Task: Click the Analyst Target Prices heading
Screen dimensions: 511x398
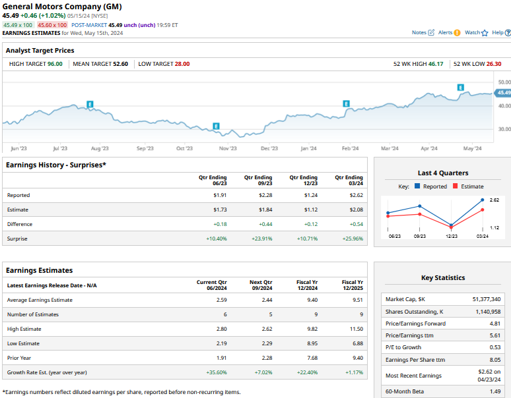Action: pyautogui.click(x=40, y=50)
